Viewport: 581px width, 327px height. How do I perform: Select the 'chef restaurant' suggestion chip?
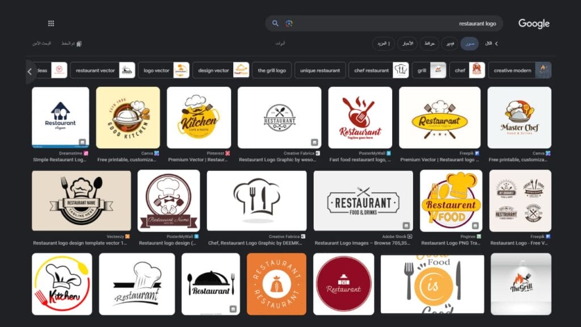(378, 70)
